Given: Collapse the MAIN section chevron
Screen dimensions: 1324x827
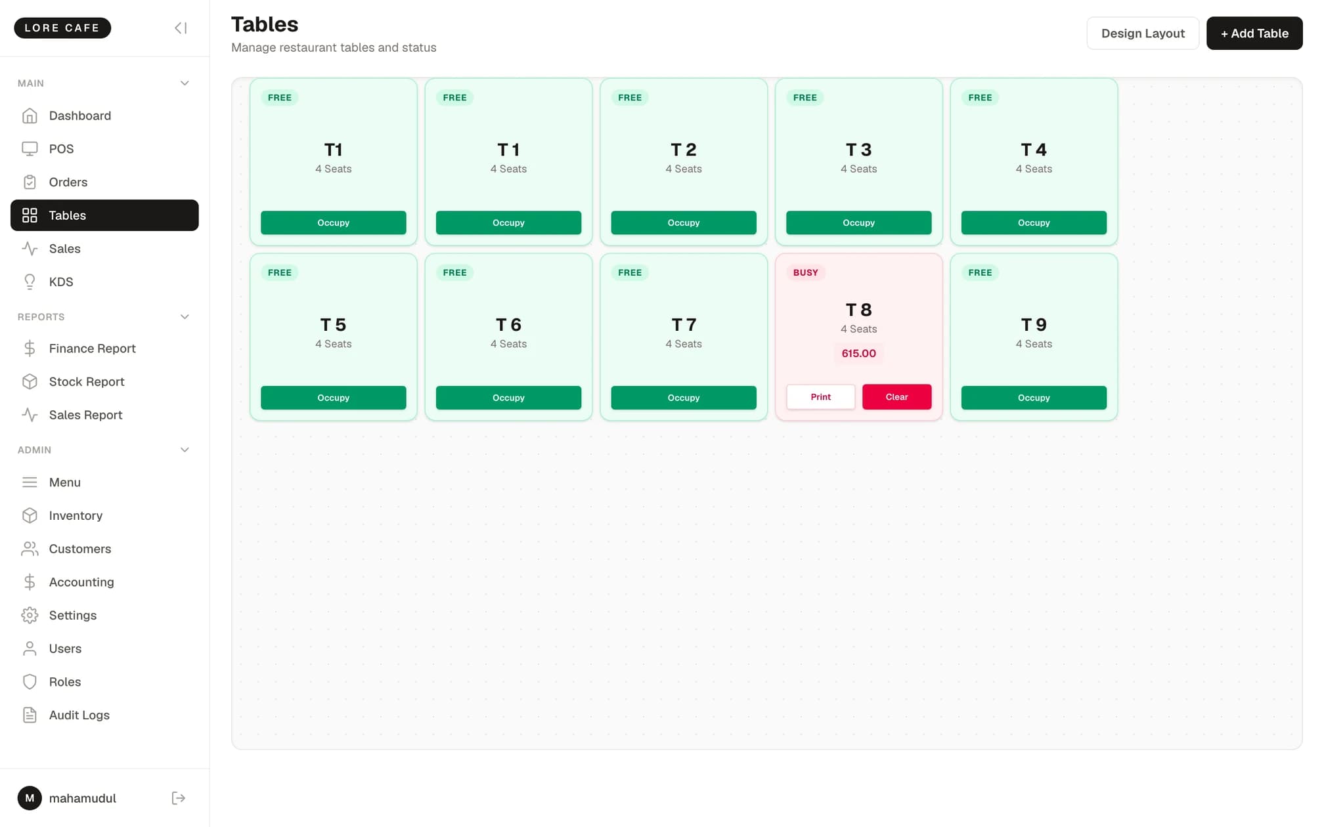Looking at the screenshot, I should 185,83.
